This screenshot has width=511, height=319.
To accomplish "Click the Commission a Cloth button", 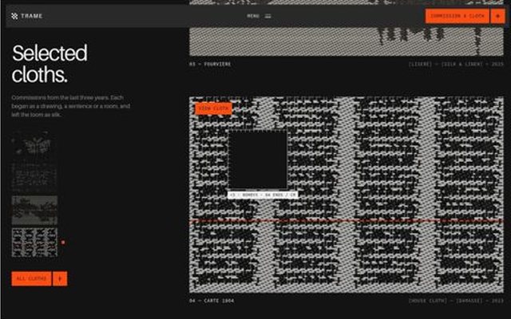I will point(458,16).
